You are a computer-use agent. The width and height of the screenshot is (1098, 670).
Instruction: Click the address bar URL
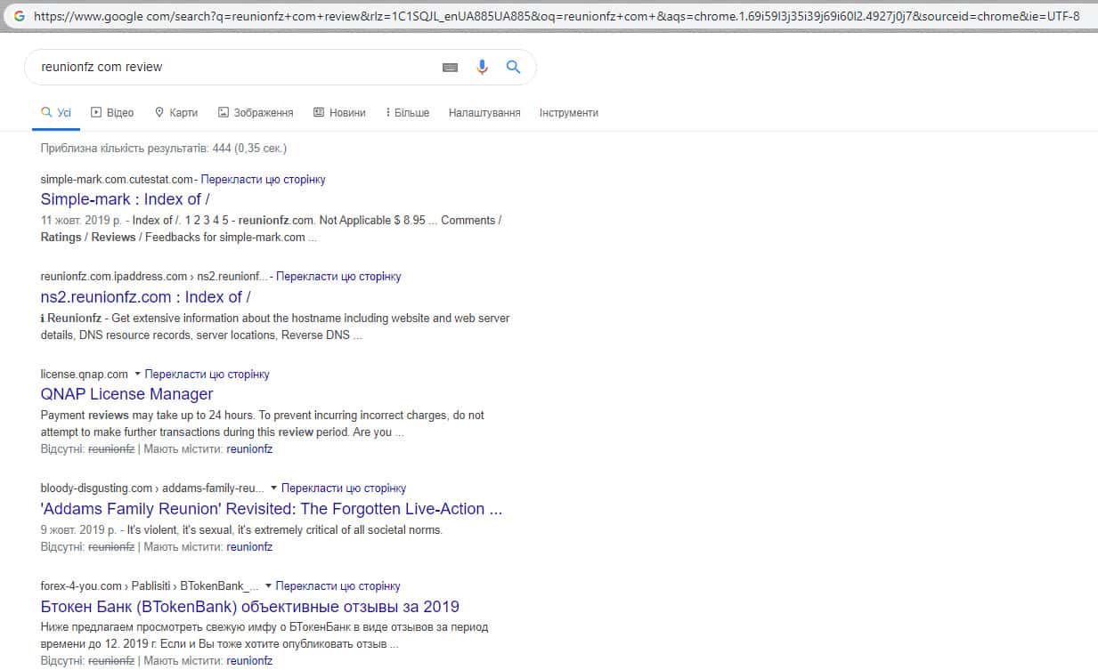pyautogui.click(x=557, y=16)
